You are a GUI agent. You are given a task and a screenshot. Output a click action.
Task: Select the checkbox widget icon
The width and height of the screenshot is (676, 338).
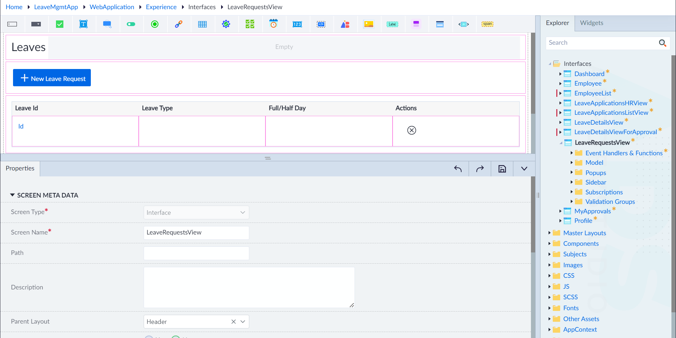tap(60, 24)
